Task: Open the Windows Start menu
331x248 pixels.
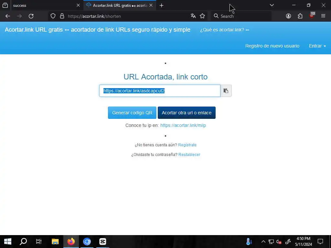Action: click(x=8, y=242)
